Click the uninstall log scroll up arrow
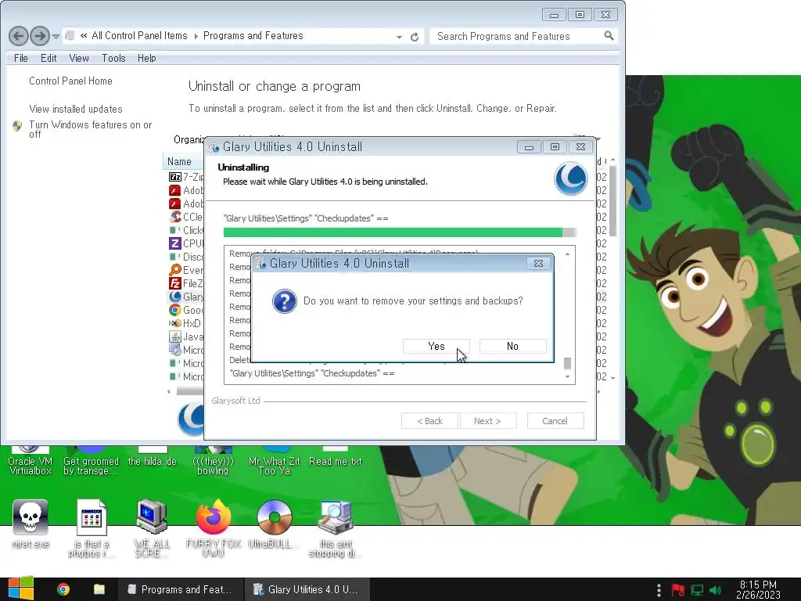The height and width of the screenshot is (601, 801). click(567, 254)
